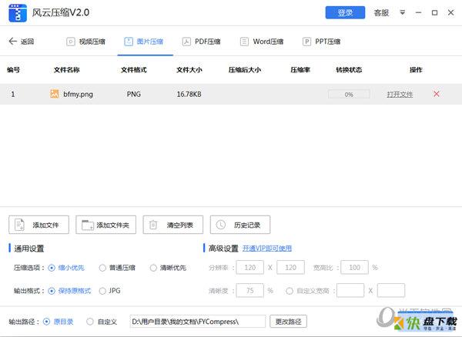Select the bfmy.png file name
Image resolution: width=462 pixels, height=337 pixels.
(x=78, y=94)
